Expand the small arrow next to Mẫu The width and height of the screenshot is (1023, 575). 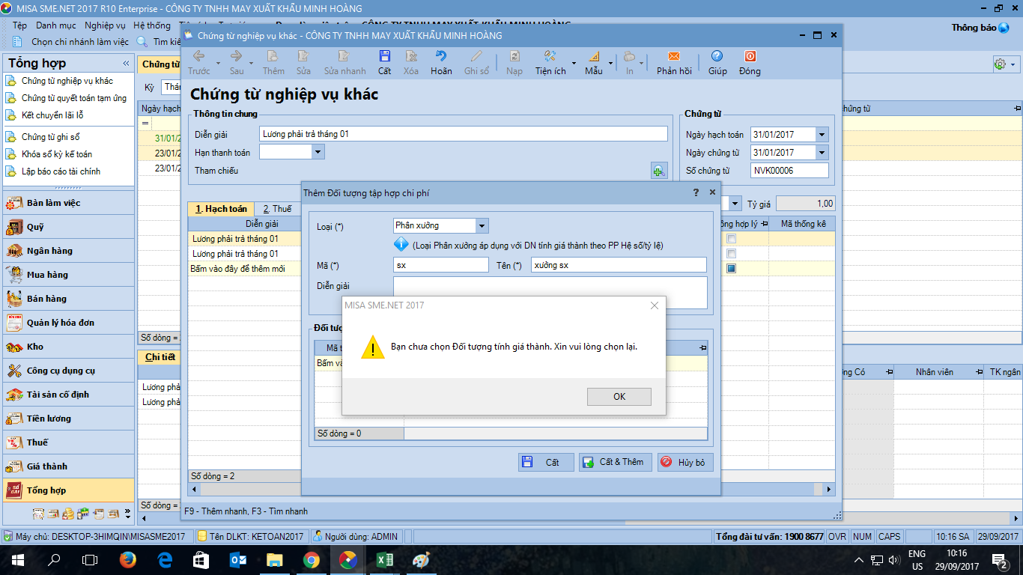[x=611, y=63]
